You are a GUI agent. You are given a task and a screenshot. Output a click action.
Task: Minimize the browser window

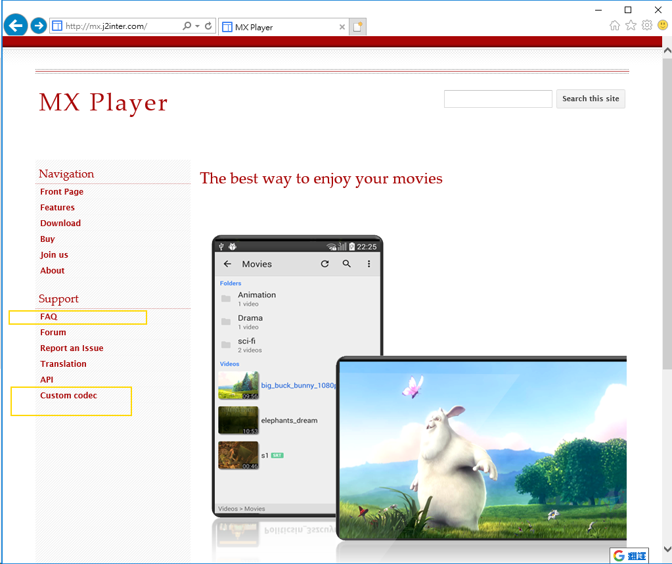(598, 9)
